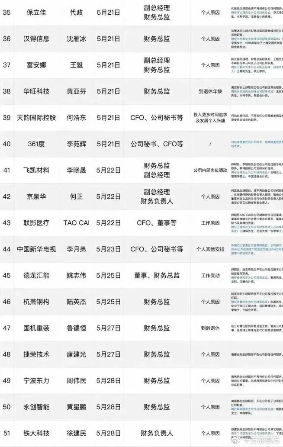Select company cell 中国新华电视
The width and height of the screenshot is (283, 447).
[x=36, y=249]
